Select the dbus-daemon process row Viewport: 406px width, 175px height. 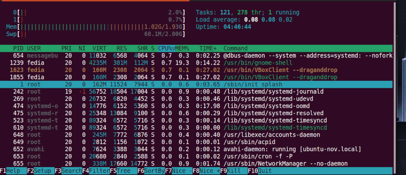pos(196,55)
